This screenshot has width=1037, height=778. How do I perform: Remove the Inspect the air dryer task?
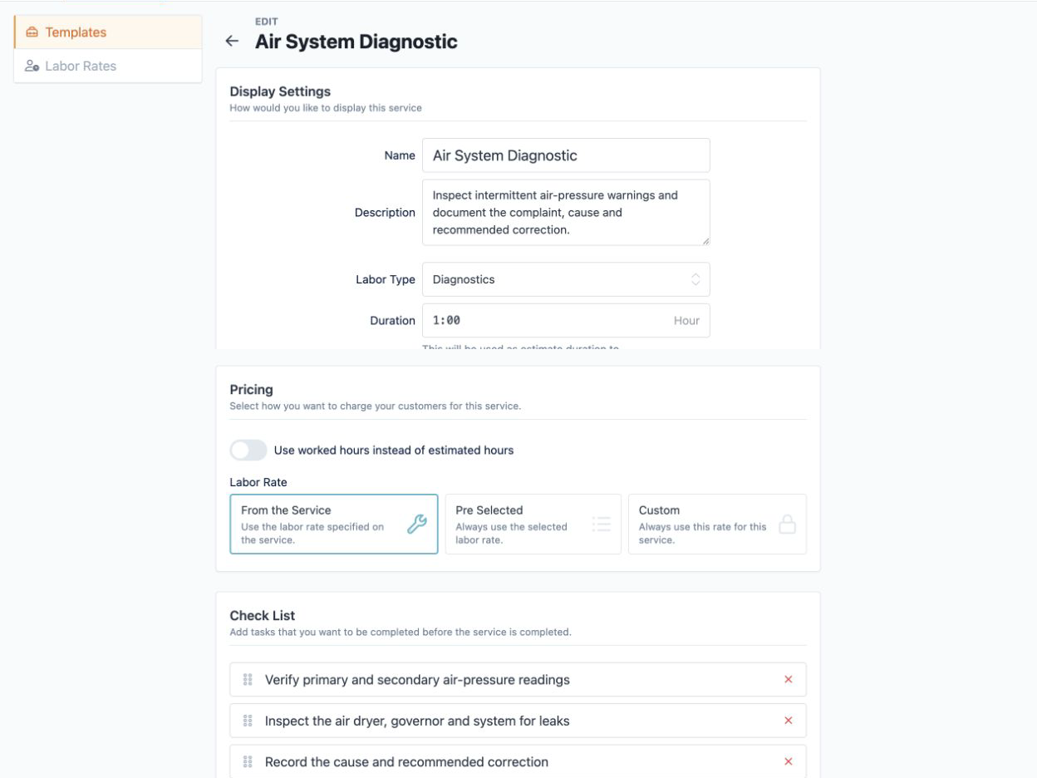coord(789,721)
